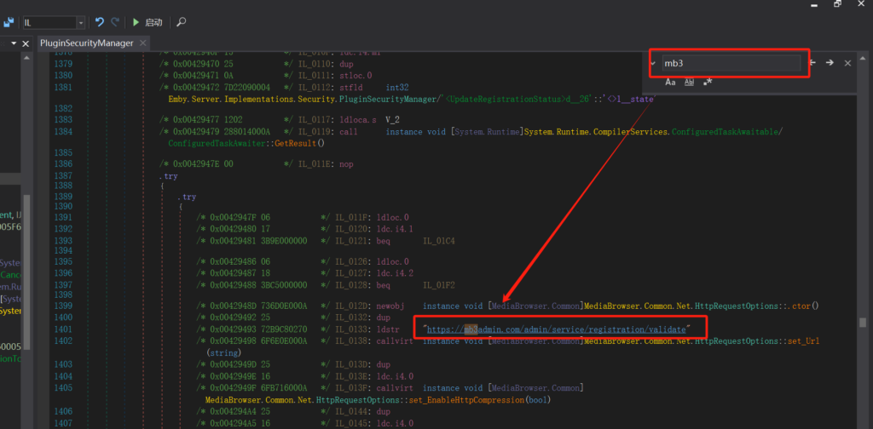
Task: Go to the previous search match
Action: coord(812,63)
